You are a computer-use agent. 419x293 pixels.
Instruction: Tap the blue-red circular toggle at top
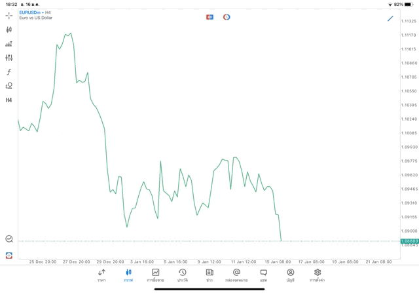click(x=227, y=17)
